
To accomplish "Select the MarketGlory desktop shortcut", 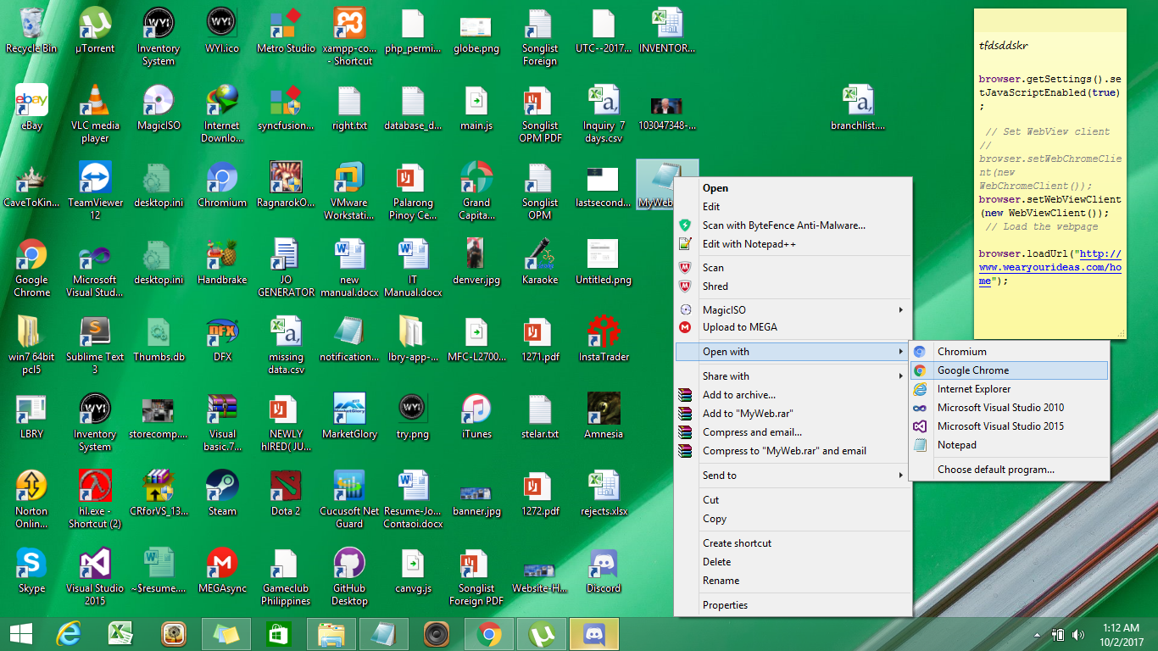I will click(x=349, y=416).
